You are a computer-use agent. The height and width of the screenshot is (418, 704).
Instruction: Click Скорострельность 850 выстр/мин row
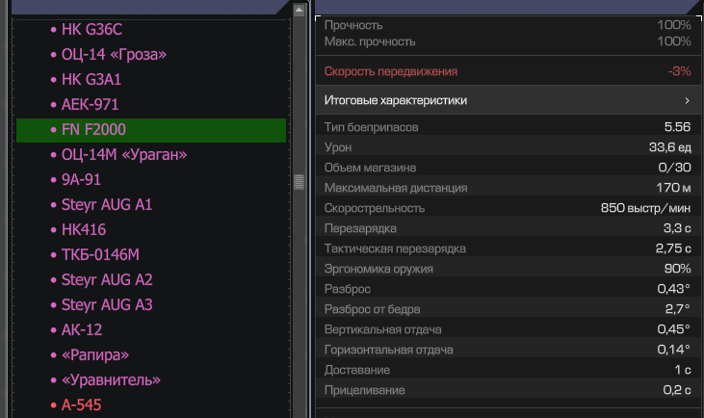pos(508,208)
